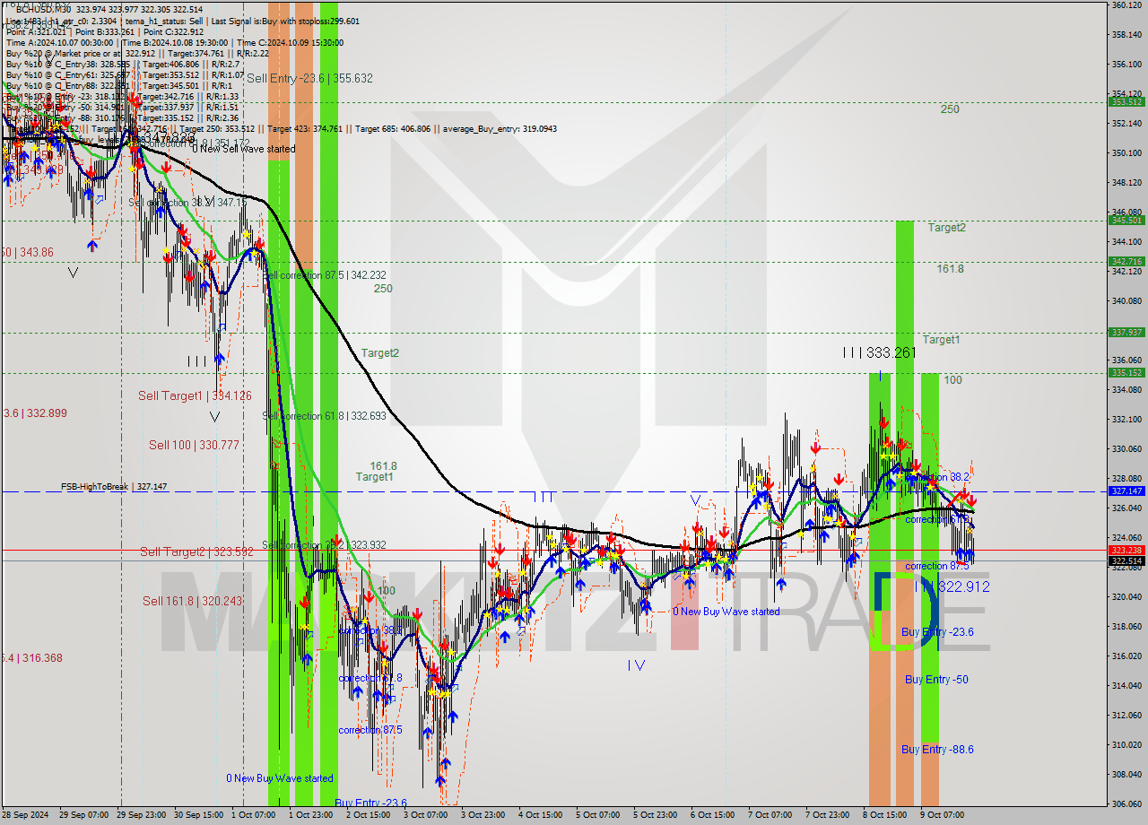The height and width of the screenshot is (825, 1148).
Task: Click price axis value 314.040
Action: click(1126, 685)
